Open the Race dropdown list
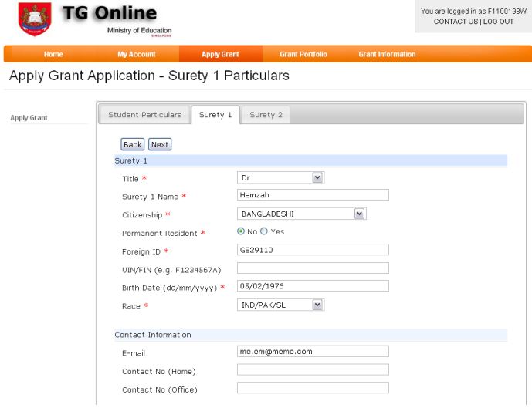 (x=280, y=305)
